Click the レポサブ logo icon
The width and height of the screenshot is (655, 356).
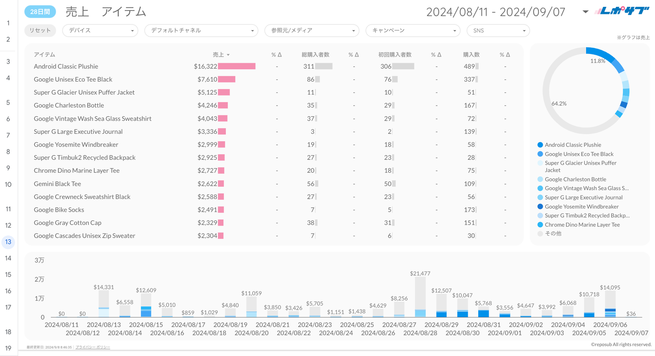pyautogui.click(x=622, y=11)
